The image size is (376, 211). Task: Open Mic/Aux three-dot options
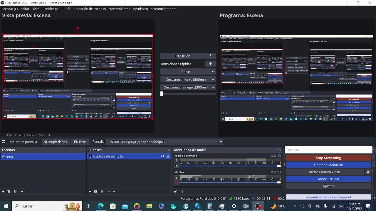[176, 177]
